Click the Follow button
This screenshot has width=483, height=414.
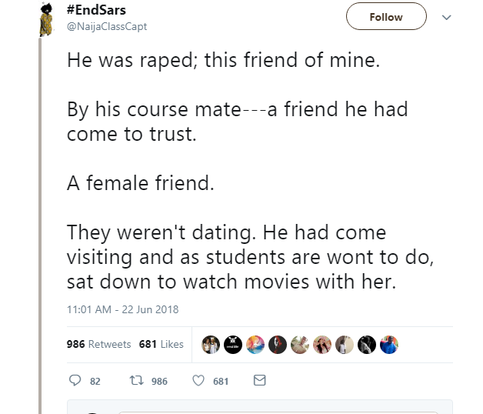click(x=385, y=17)
